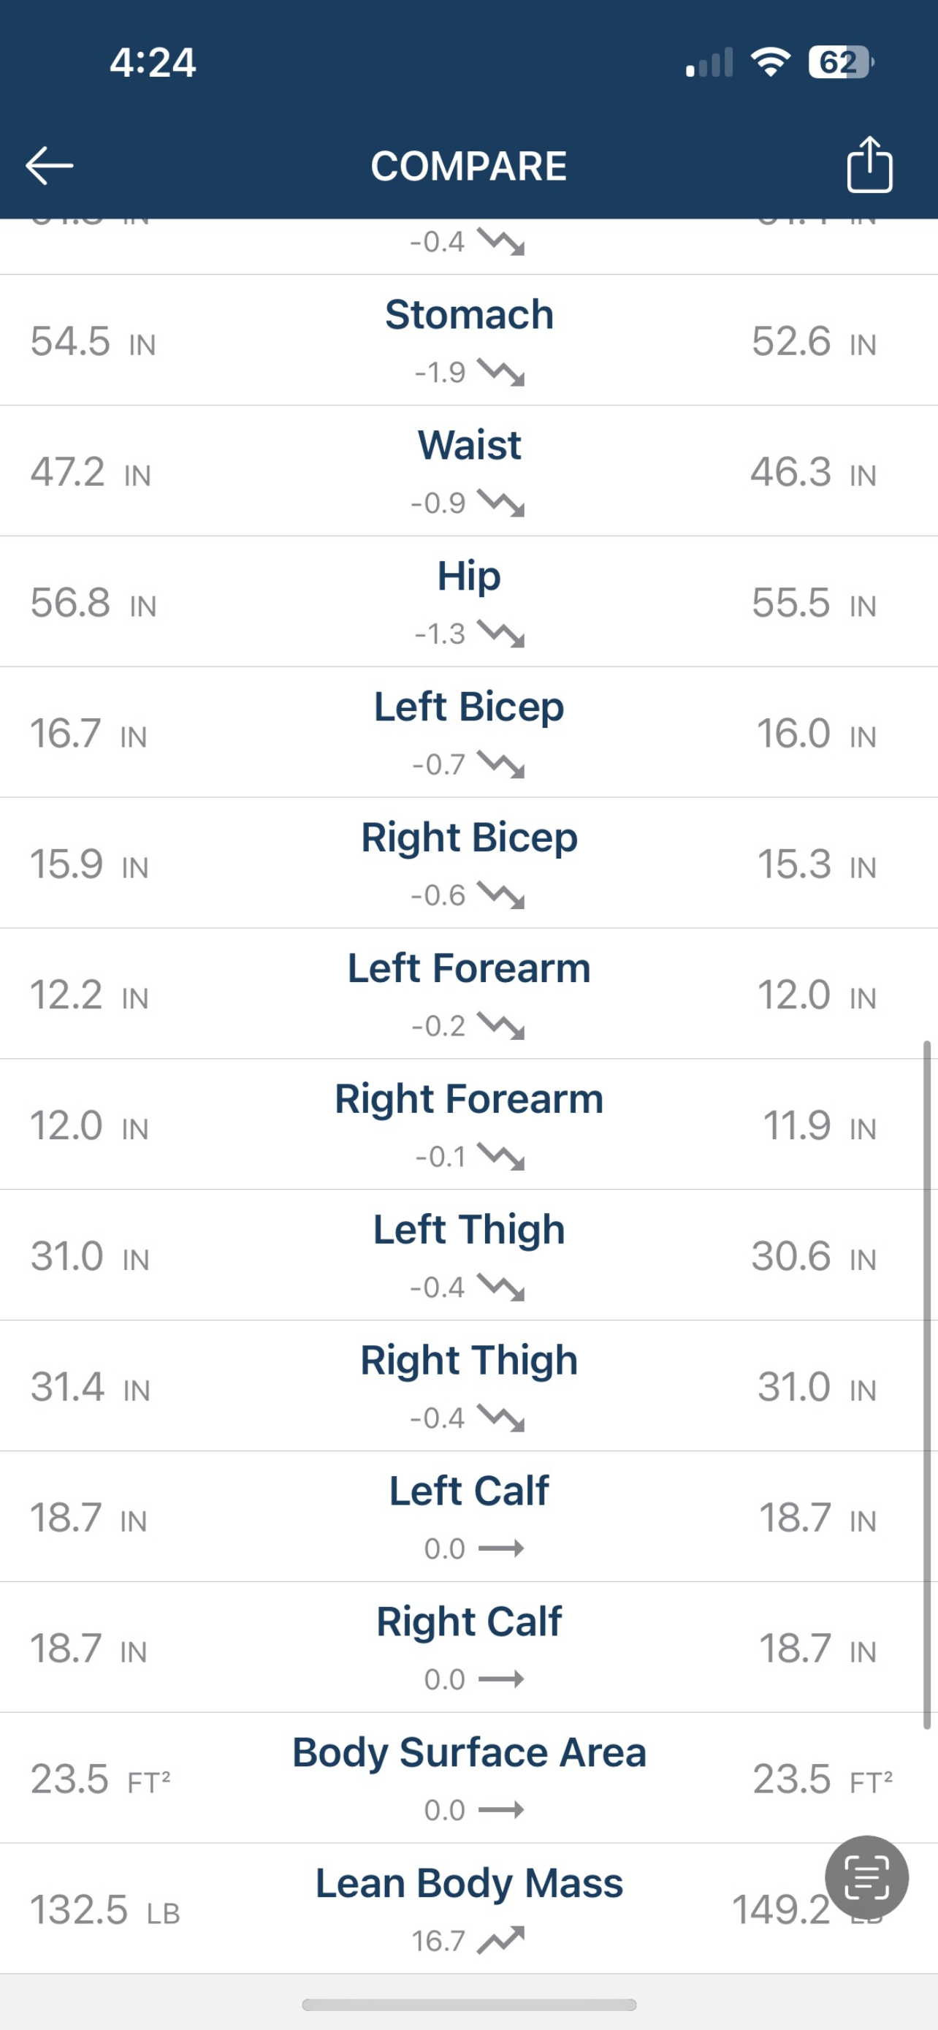Click the vertical scrollbar indicator
Image resolution: width=938 pixels, height=2030 pixels.
click(x=927, y=1385)
